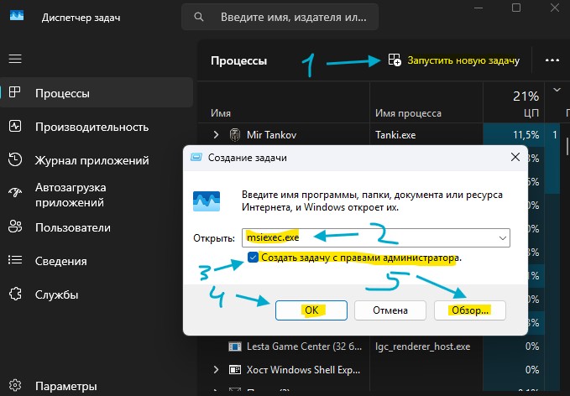Image resolution: width=570 pixels, height=396 pixels.
Task: Maximize the Task Manager window
Action: tap(516, 8)
